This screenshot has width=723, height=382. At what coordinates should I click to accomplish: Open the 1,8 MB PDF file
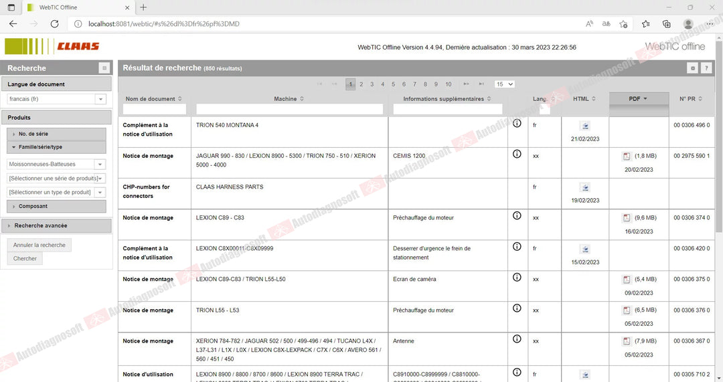[x=627, y=156]
